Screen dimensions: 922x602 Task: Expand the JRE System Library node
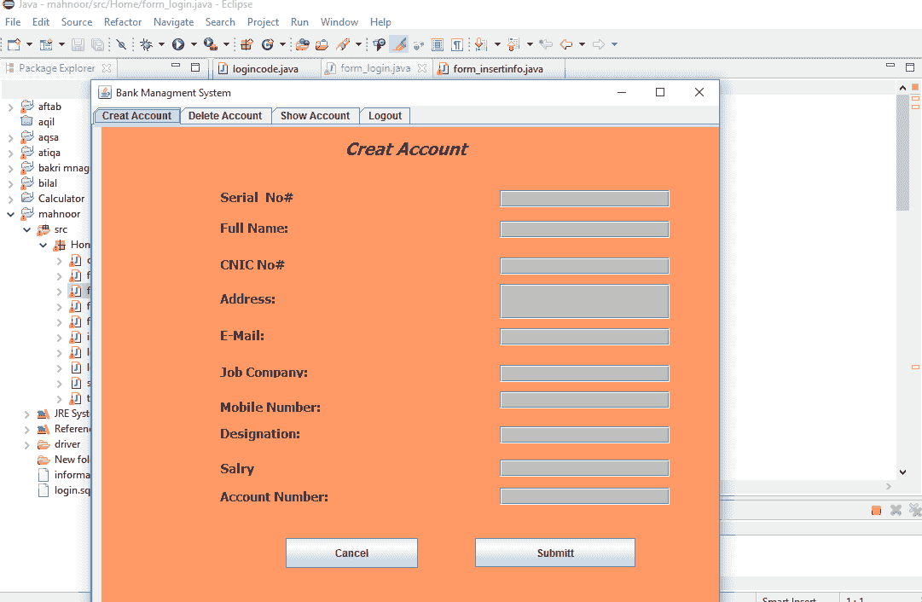(x=27, y=414)
